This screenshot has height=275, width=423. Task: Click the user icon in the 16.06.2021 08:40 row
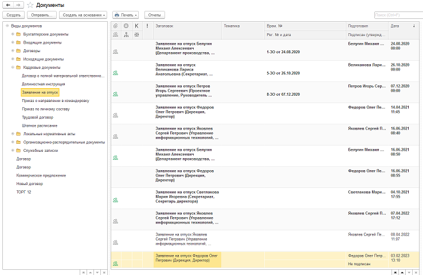coord(115,137)
